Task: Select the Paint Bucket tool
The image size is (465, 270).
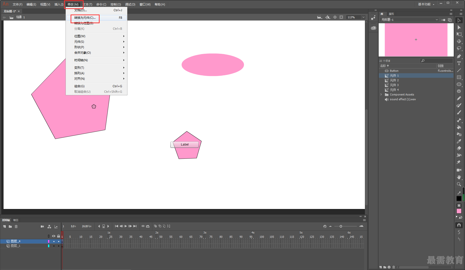Action: [459, 127]
